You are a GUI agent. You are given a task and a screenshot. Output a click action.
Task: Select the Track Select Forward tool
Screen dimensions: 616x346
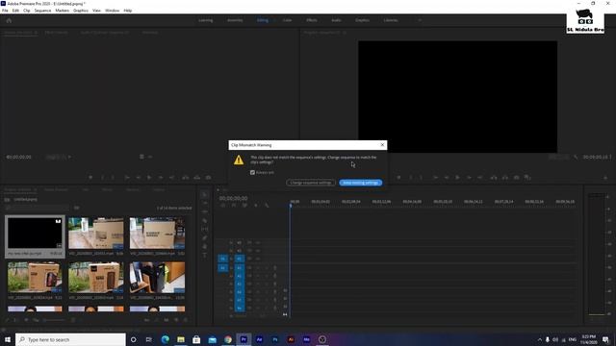click(x=204, y=203)
